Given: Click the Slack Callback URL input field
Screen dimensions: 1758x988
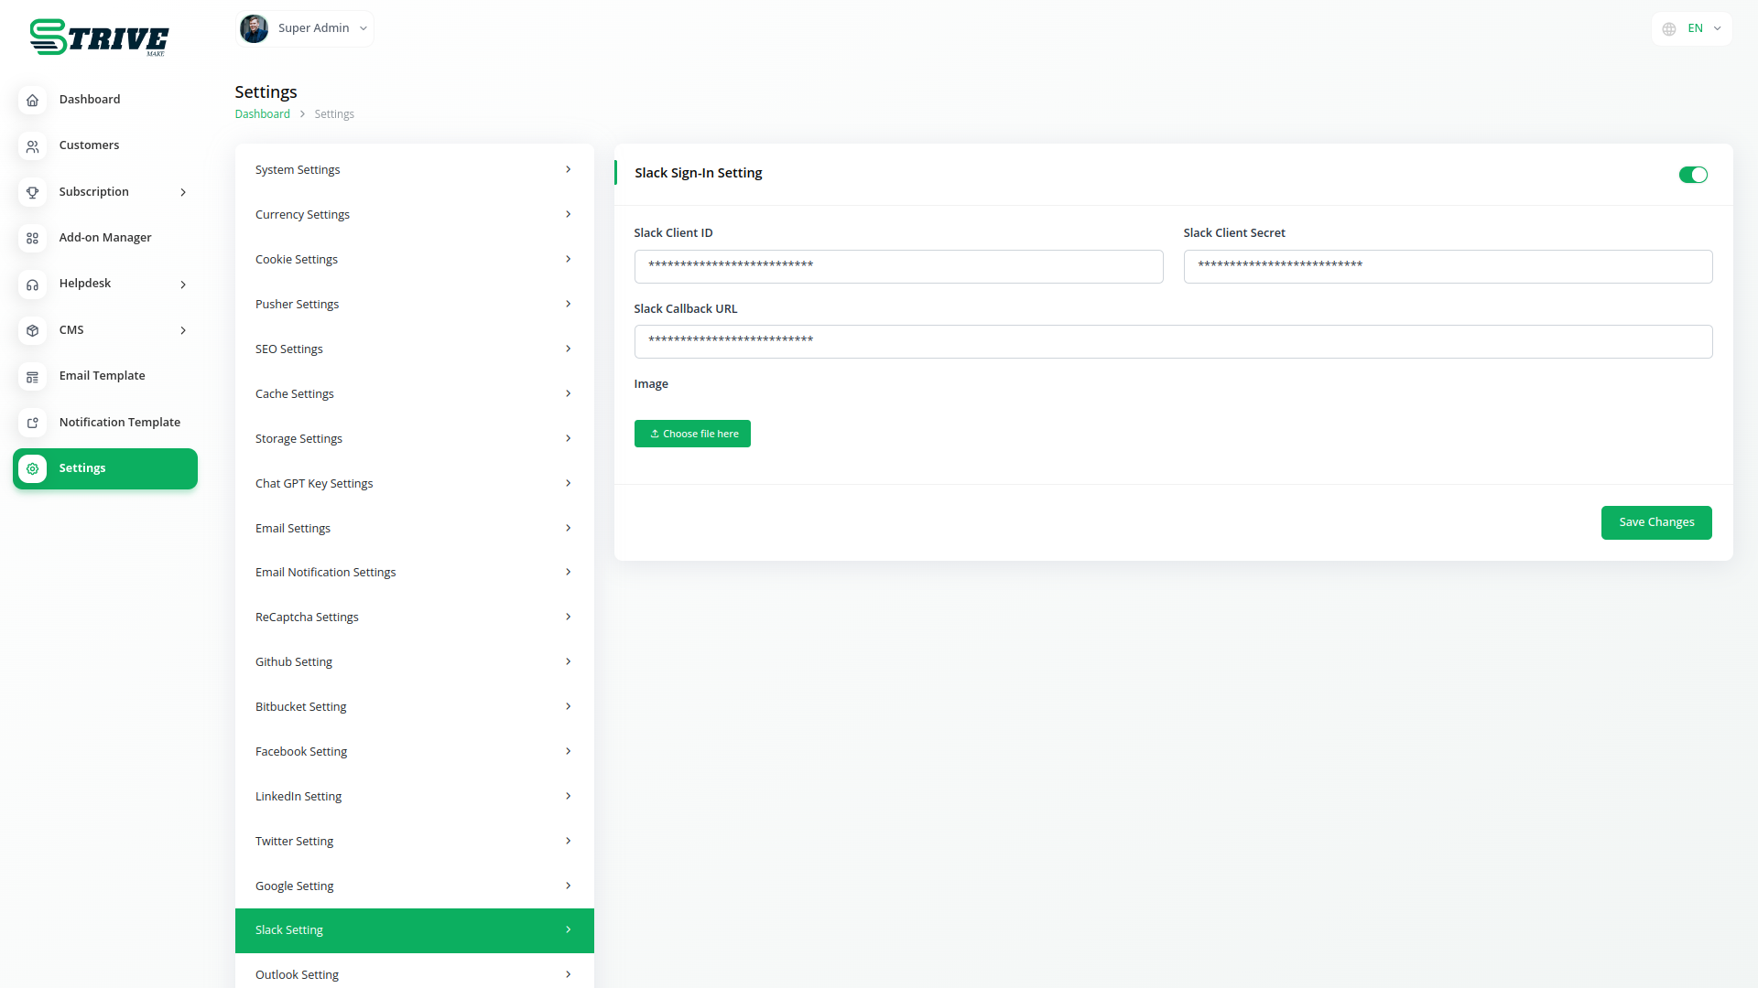Looking at the screenshot, I should click(1172, 341).
